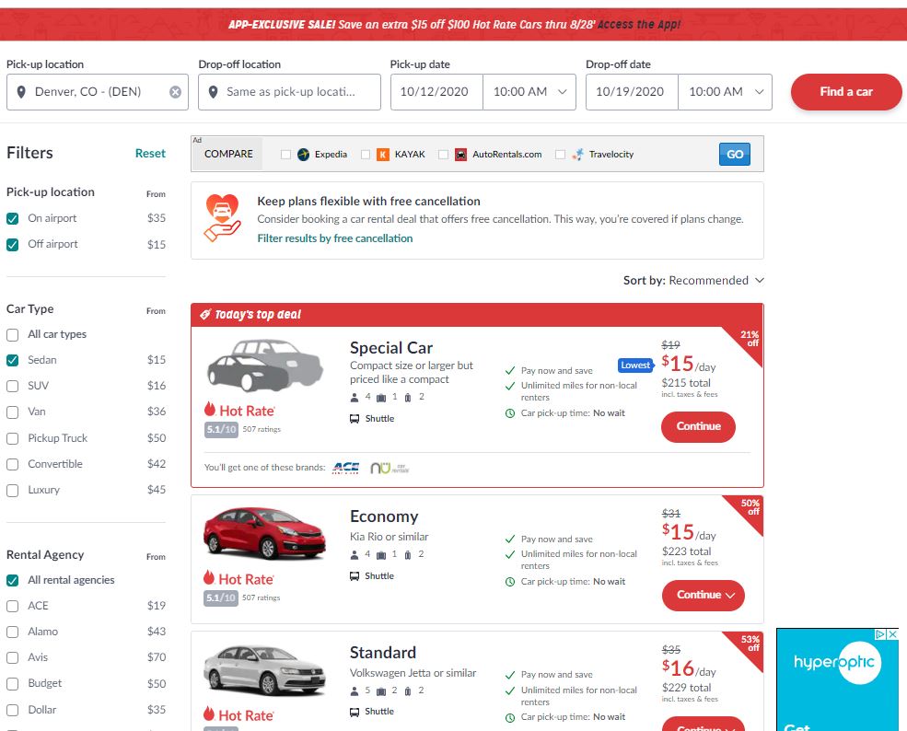Check the Budget rental agency

tap(12, 684)
